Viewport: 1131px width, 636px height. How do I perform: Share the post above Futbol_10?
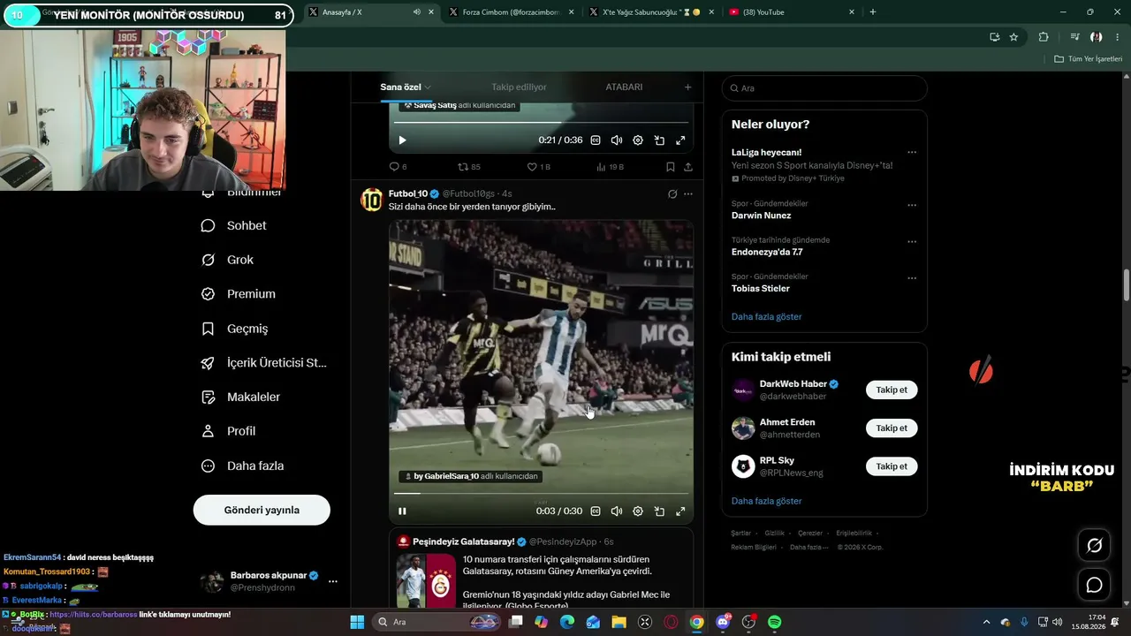pos(688,167)
